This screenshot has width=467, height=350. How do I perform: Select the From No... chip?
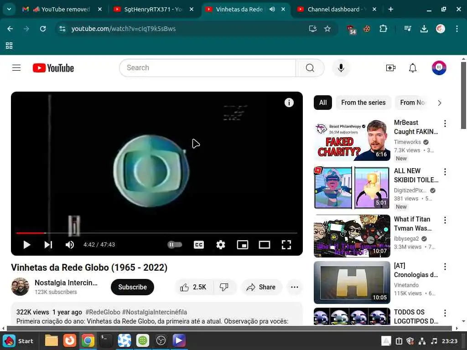click(412, 103)
